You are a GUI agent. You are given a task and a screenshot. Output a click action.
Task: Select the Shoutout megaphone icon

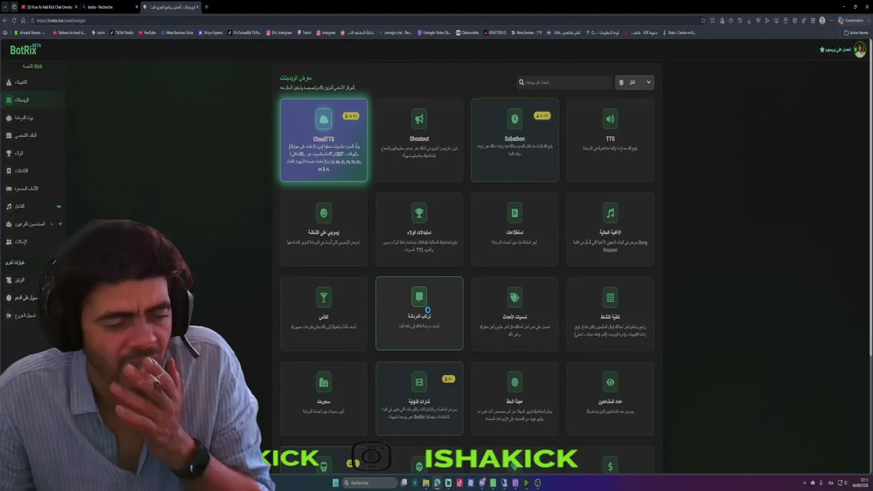pyautogui.click(x=419, y=119)
